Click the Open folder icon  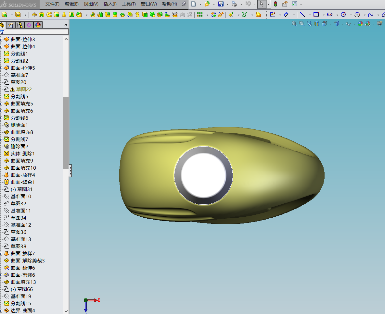(207, 4)
